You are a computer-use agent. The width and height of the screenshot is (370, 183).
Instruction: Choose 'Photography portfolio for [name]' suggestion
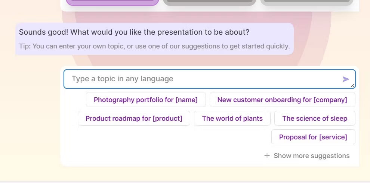146,100
